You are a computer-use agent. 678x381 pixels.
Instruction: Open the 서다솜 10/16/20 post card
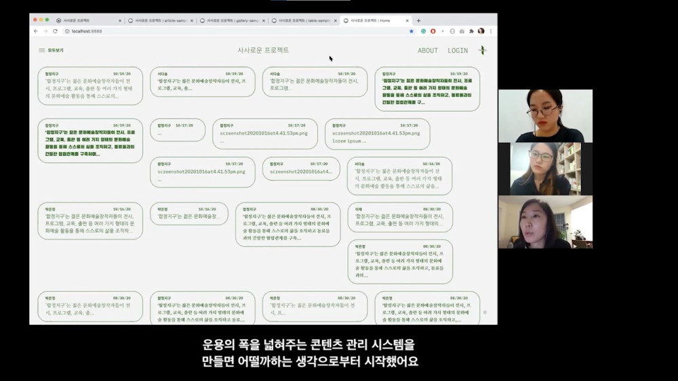tap(399, 176)
